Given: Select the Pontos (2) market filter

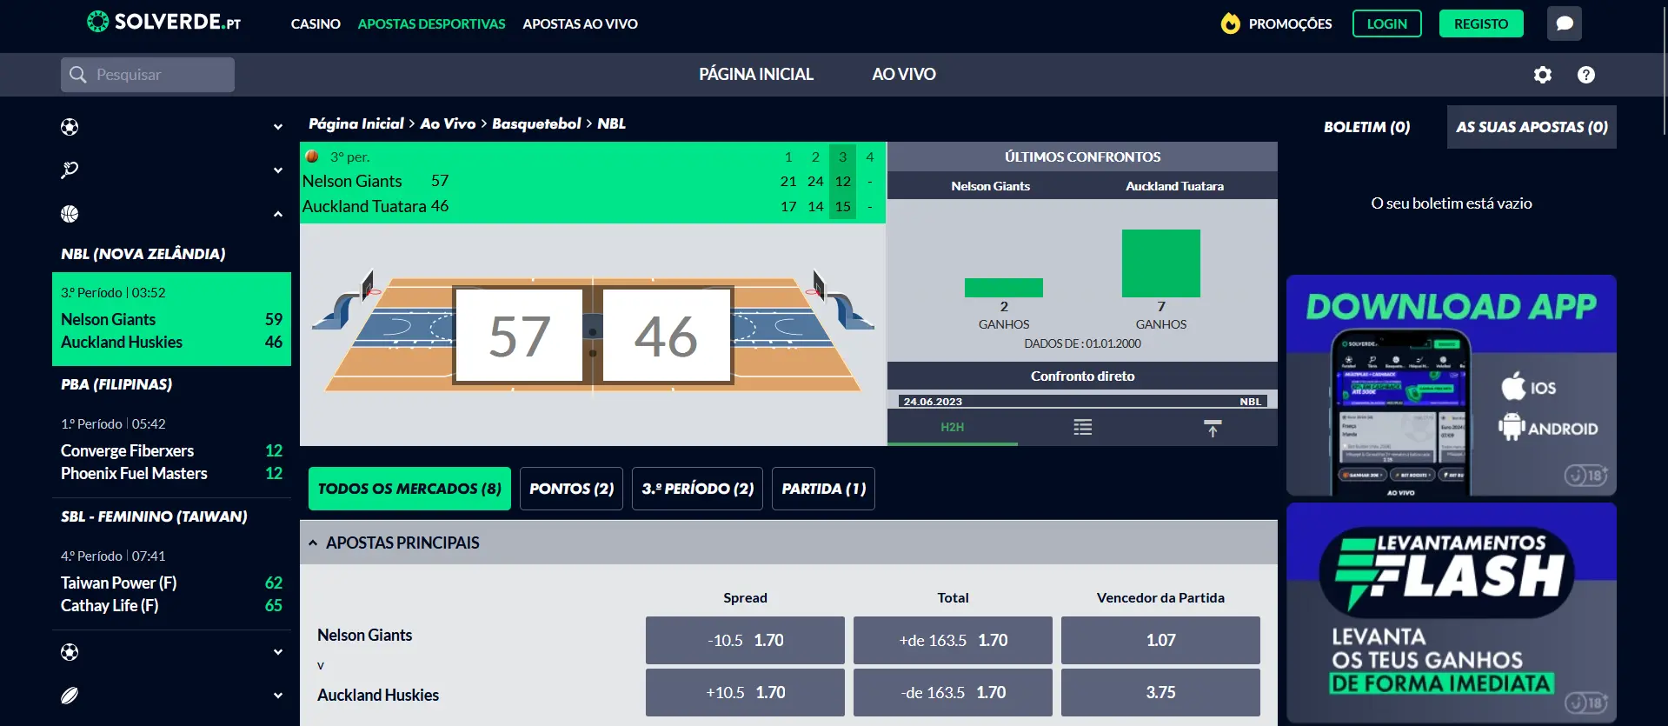Looking at the screenshot, I should 571,489.
